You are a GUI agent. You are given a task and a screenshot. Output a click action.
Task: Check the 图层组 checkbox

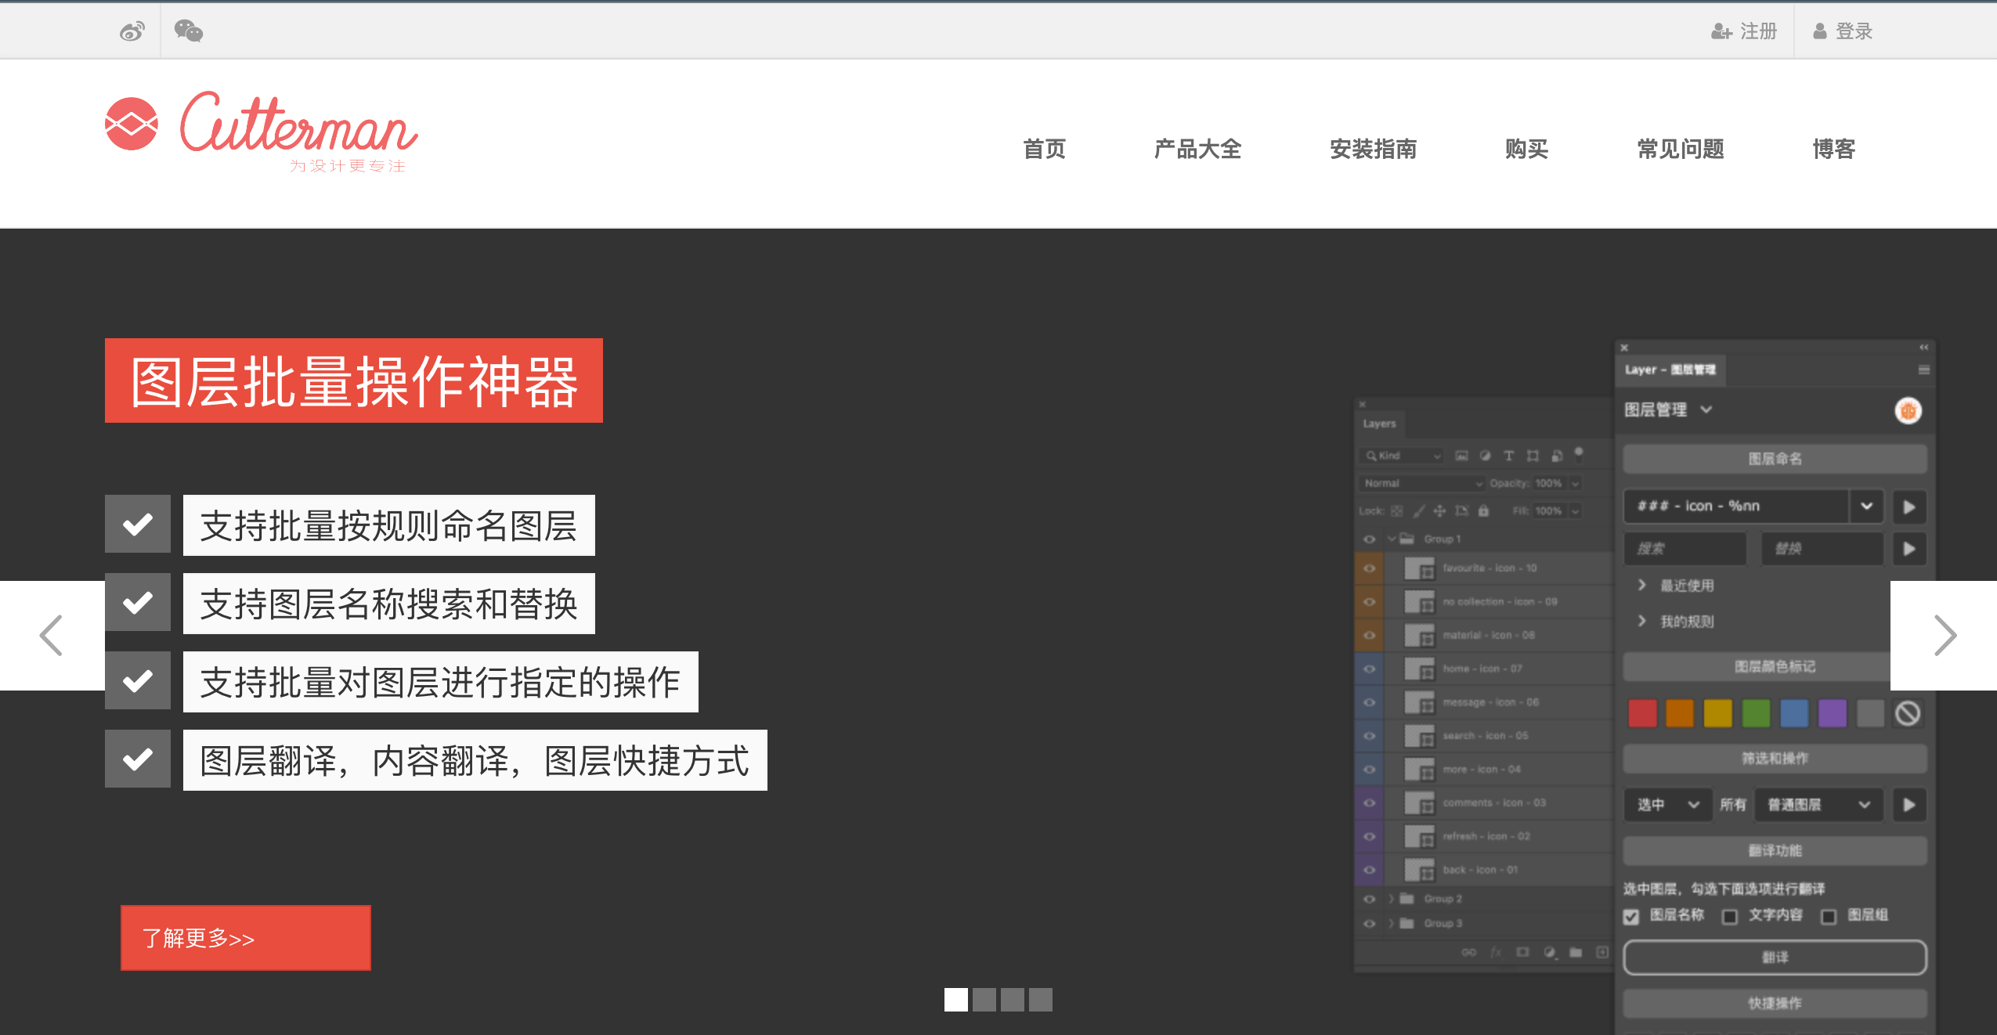[1829, 916]
